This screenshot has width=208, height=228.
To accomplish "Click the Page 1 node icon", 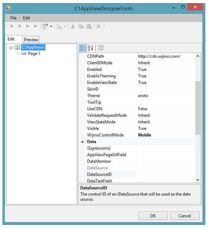I will click(x=24, y=54).
